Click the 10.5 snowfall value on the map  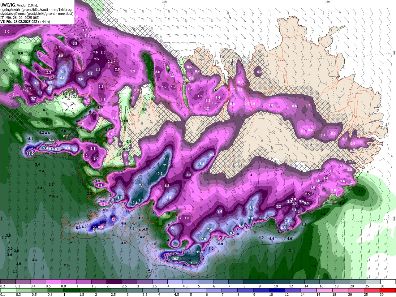(159, 174)
